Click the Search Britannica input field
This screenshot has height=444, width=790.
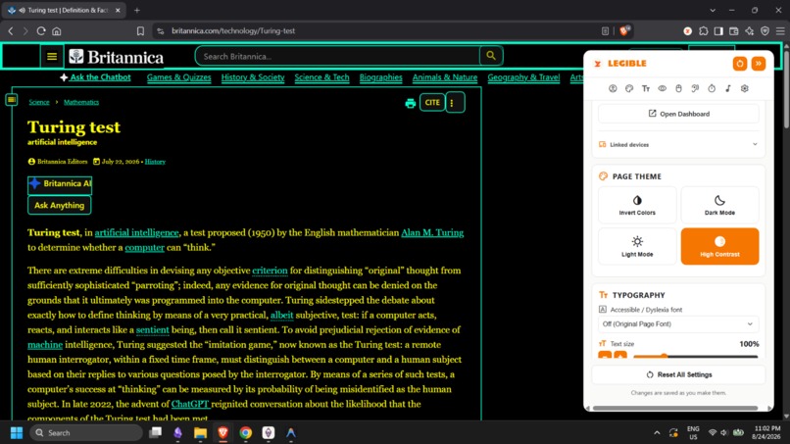(x=337, y=56)
